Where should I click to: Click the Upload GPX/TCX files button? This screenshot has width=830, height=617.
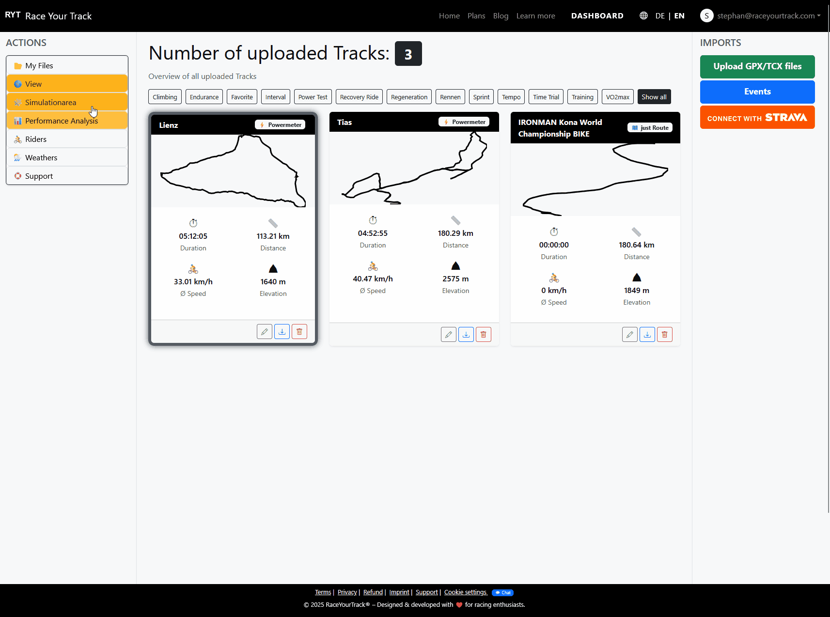pyautogui.click(x=757, y=66)
